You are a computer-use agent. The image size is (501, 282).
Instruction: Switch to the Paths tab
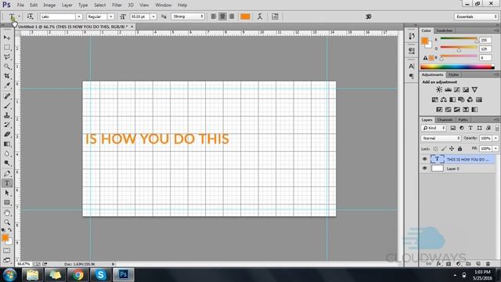[463, 120]
